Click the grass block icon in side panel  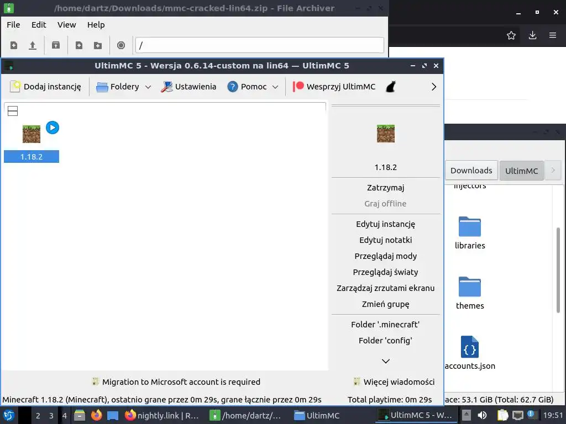pos(385,134)
